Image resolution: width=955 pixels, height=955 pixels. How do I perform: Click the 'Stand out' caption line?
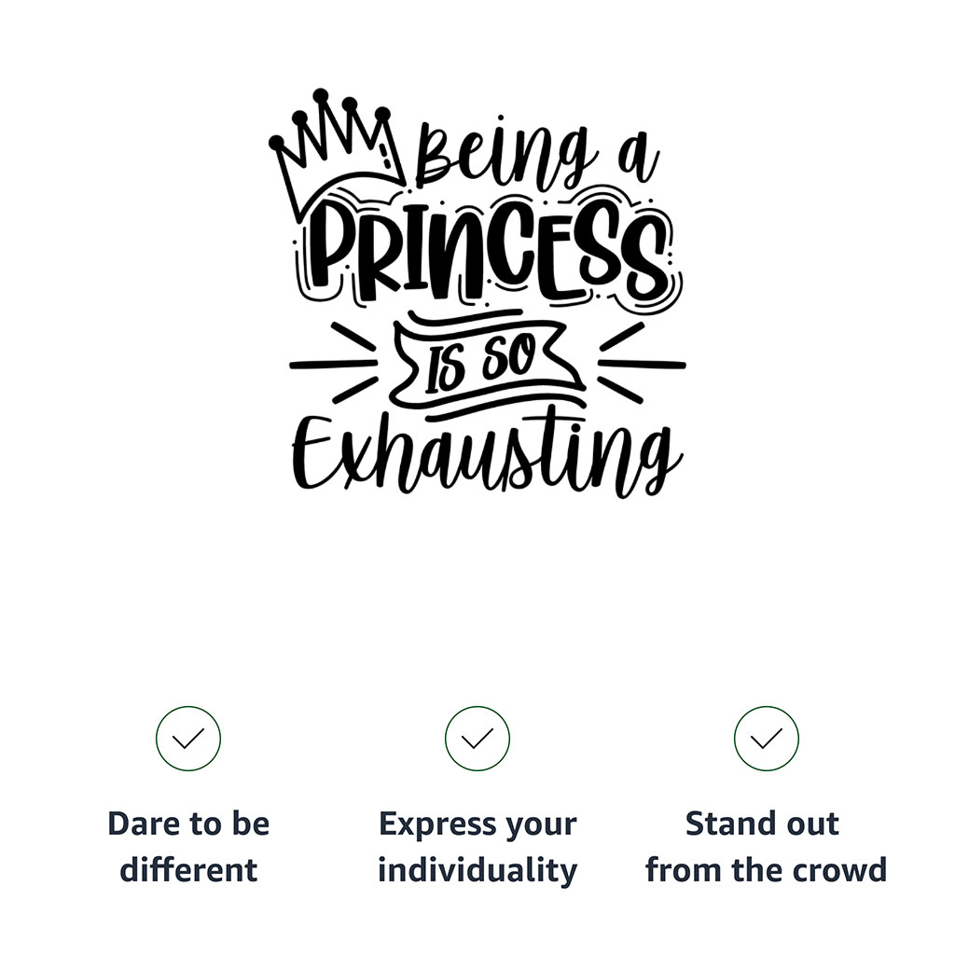(762, 824)
